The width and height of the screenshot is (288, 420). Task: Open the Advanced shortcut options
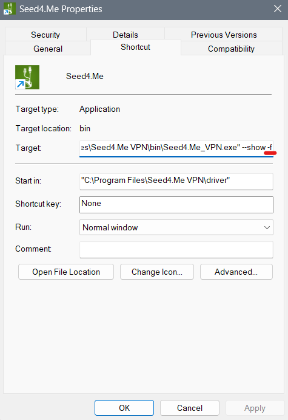click(236, 272)
